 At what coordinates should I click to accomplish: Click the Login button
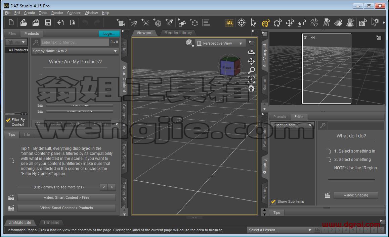(x=109, y=34)
